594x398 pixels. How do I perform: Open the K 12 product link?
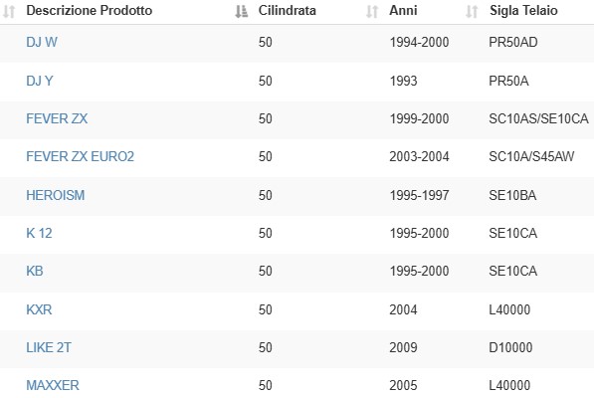point(39,233)
